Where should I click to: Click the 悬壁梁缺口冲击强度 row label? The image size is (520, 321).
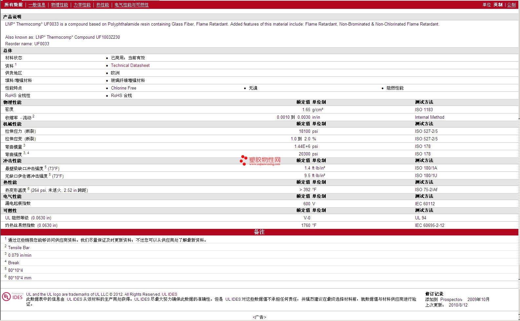point(32,168)
